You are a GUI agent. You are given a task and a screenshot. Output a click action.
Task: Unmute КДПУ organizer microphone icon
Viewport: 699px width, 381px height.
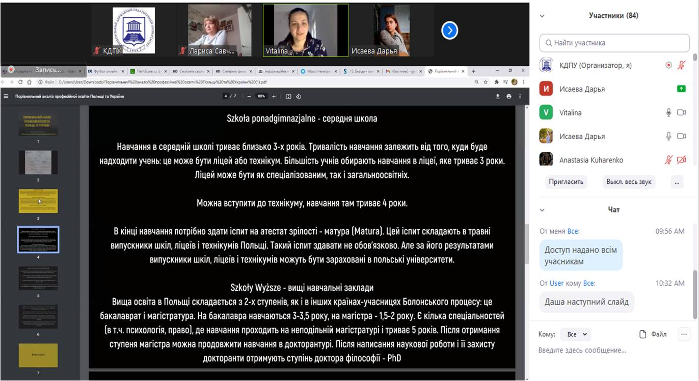click(682, 65)
